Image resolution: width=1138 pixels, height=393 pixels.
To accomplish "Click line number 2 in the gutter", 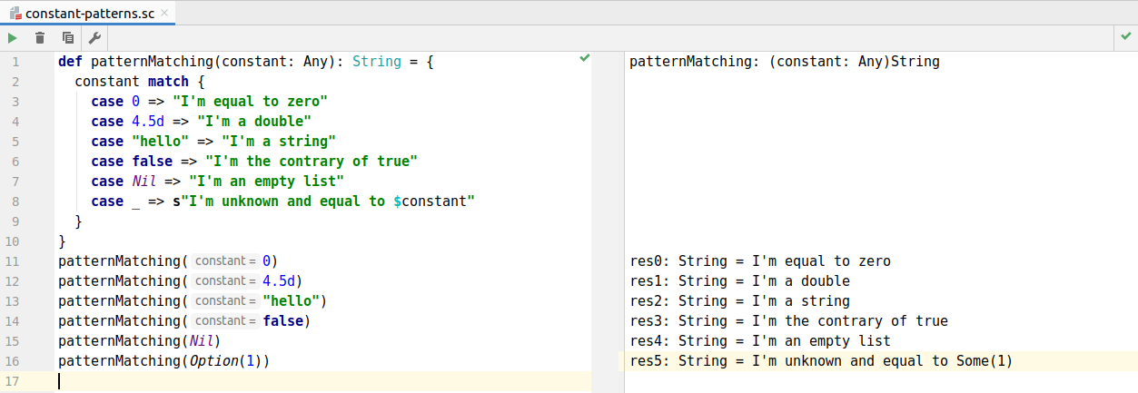I will 14,82.
